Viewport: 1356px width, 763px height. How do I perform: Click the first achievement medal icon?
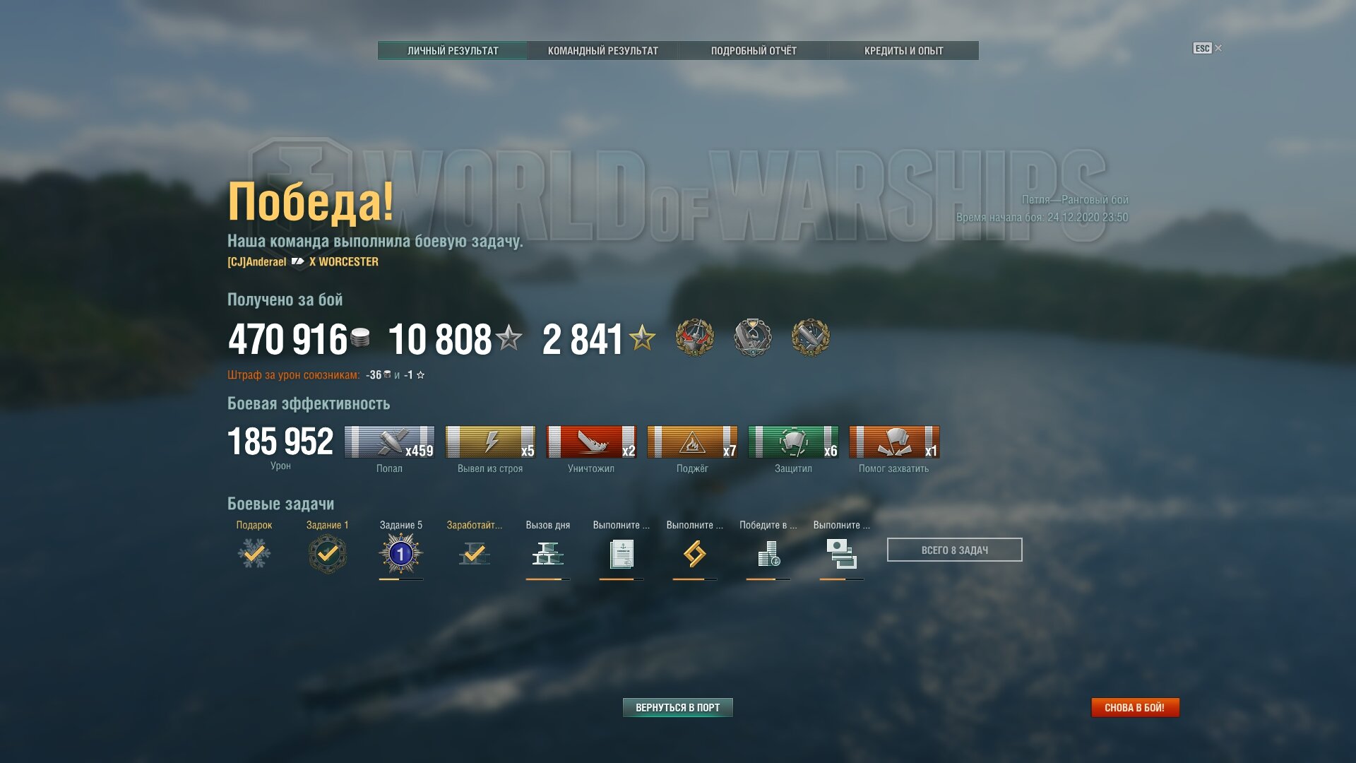[695, 338]
